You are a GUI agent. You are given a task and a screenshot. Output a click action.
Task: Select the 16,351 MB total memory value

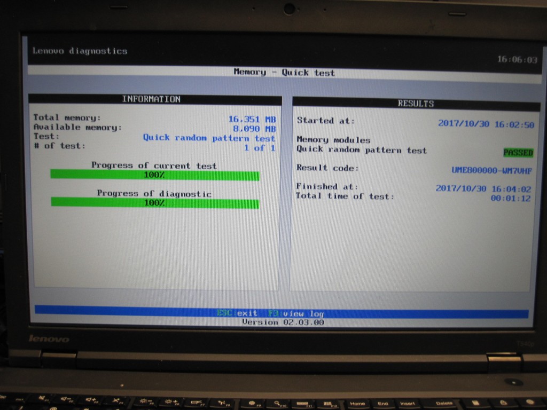pos(252,119)
